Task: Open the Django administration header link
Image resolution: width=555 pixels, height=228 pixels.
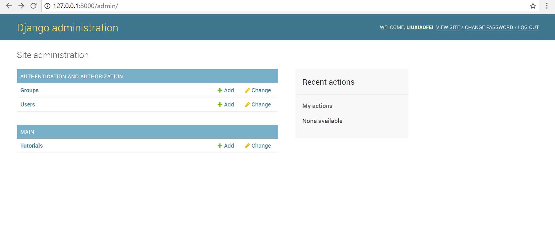Action: pos(68,28)
